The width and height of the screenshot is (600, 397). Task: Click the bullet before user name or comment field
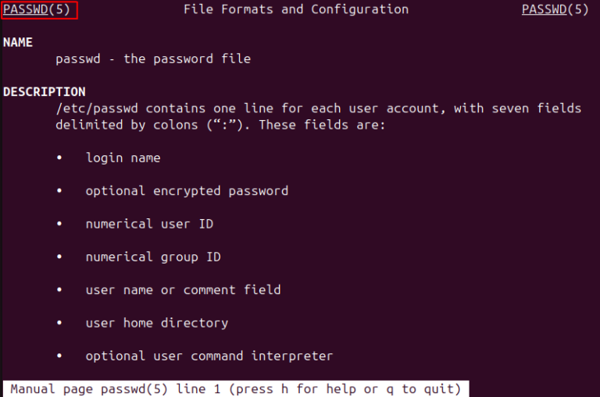59,290
